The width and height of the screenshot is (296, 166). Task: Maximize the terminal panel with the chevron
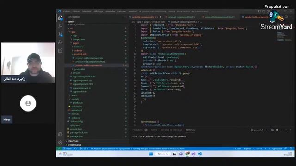(286, 130)
